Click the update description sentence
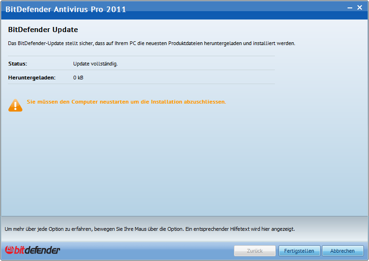The image size is (369, 261). 151,43
